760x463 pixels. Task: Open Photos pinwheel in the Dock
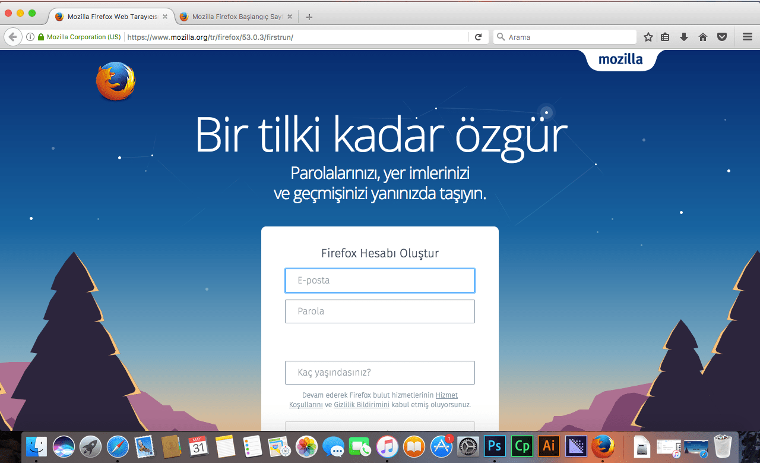[x=307, y=446]
